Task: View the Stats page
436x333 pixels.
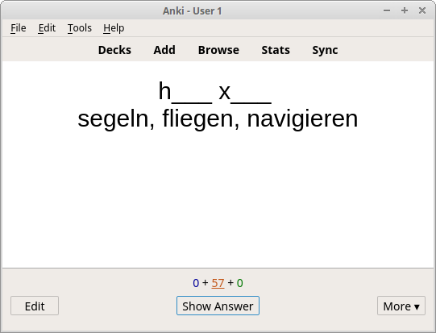Action: click(276, 50)
